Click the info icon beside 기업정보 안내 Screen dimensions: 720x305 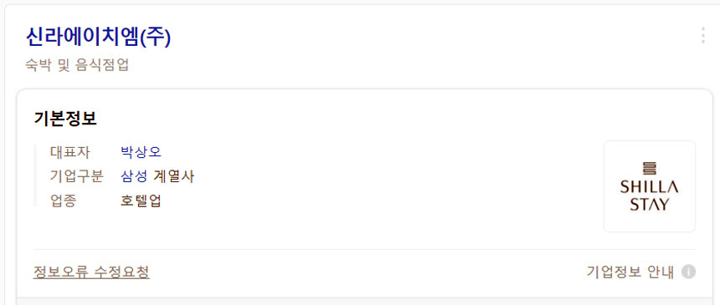tap(688, 272)
